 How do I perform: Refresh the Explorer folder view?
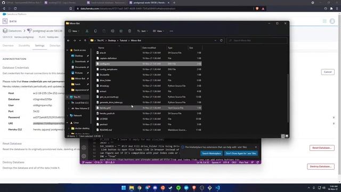tap(222, 41)
